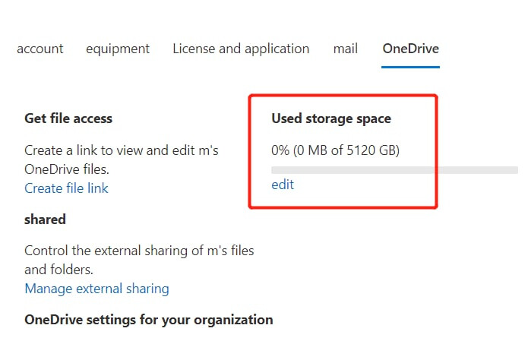Screen dimensions: 528x341
Task: Switch to the account tab
Action: click(40, 49)
